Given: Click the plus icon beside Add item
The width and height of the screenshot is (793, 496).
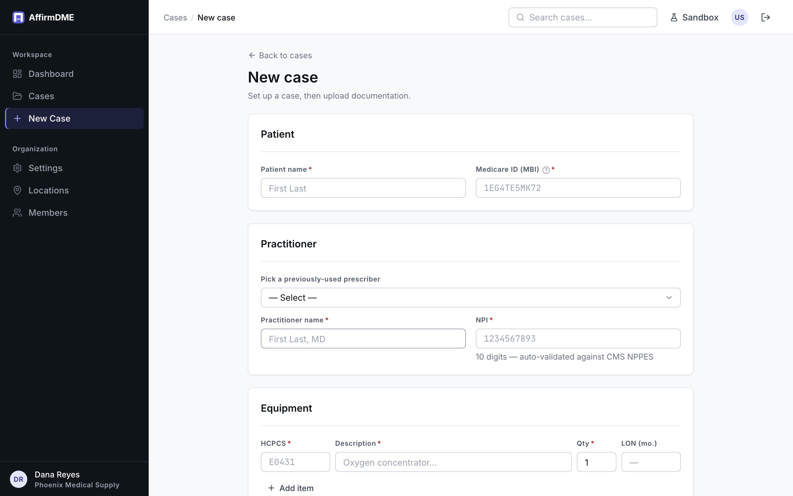Looking at the screenshot, I should (271, 488).
